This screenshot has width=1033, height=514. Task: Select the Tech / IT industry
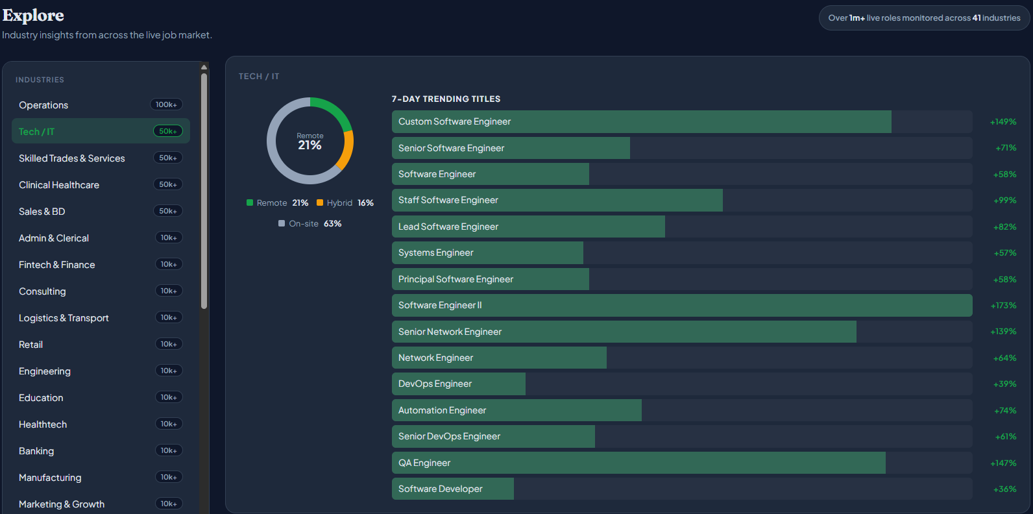click(x=101, y=131)
